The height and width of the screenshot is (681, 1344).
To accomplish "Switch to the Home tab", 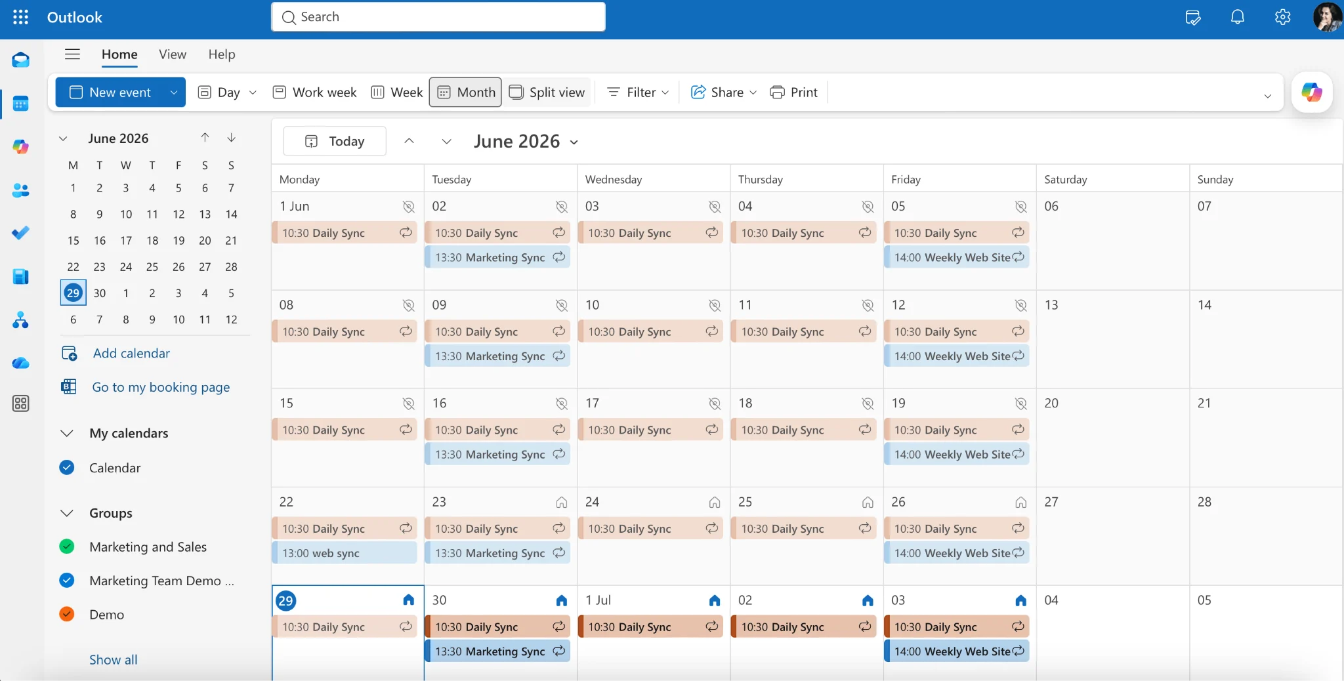I will tap(119, 54).
